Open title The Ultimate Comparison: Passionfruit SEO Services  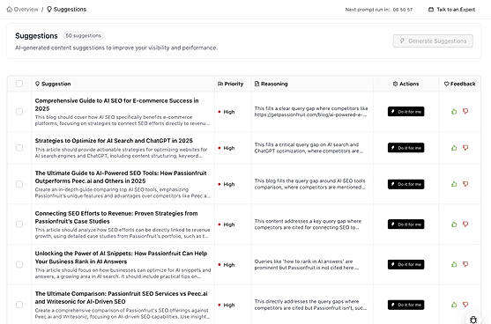(121, 298)
